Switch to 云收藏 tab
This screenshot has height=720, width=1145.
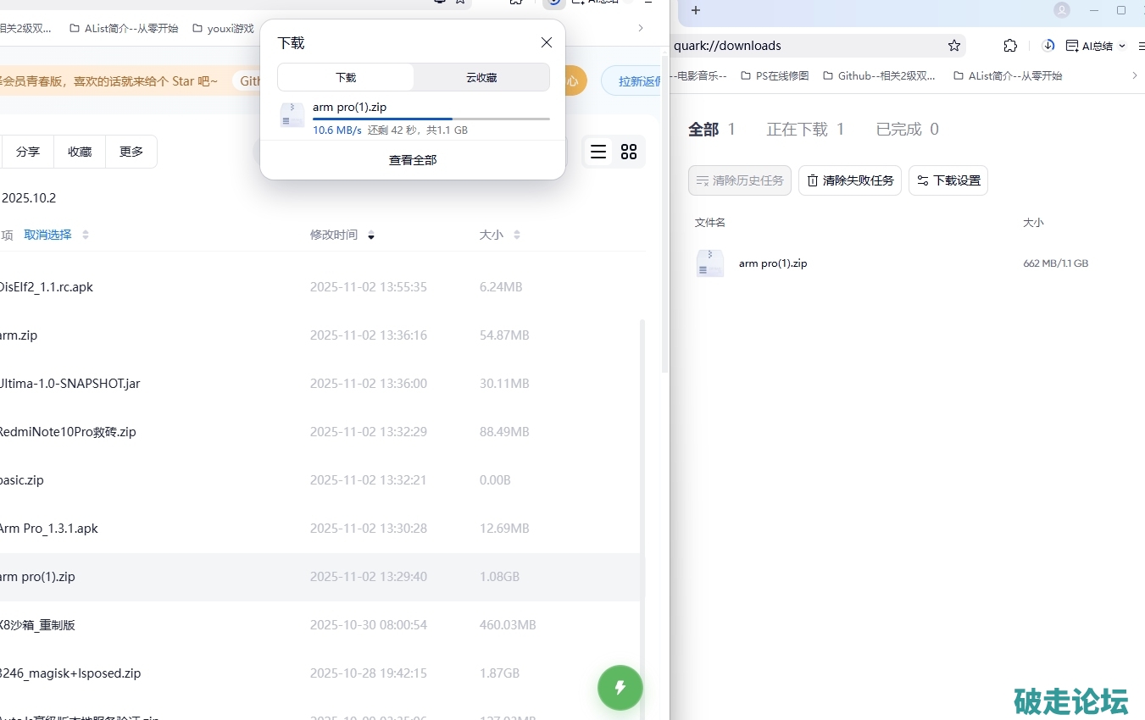tap(481, 77)
